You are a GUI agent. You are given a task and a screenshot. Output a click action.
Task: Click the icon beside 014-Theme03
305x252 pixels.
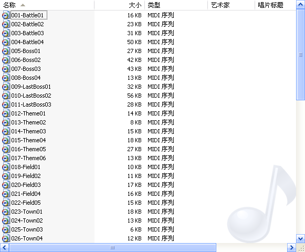click(6, 131)
